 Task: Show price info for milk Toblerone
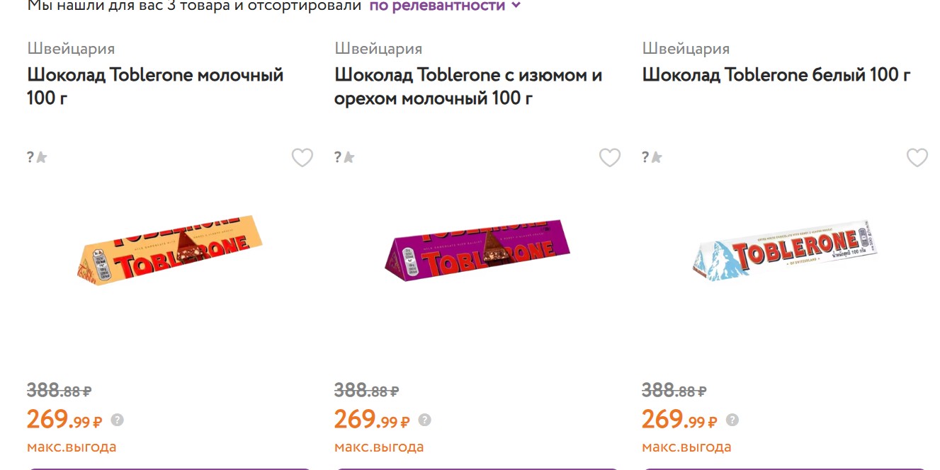[118, 420]
